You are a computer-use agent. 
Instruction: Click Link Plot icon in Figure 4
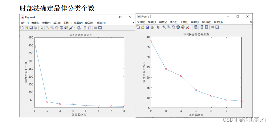click(79, 28)
